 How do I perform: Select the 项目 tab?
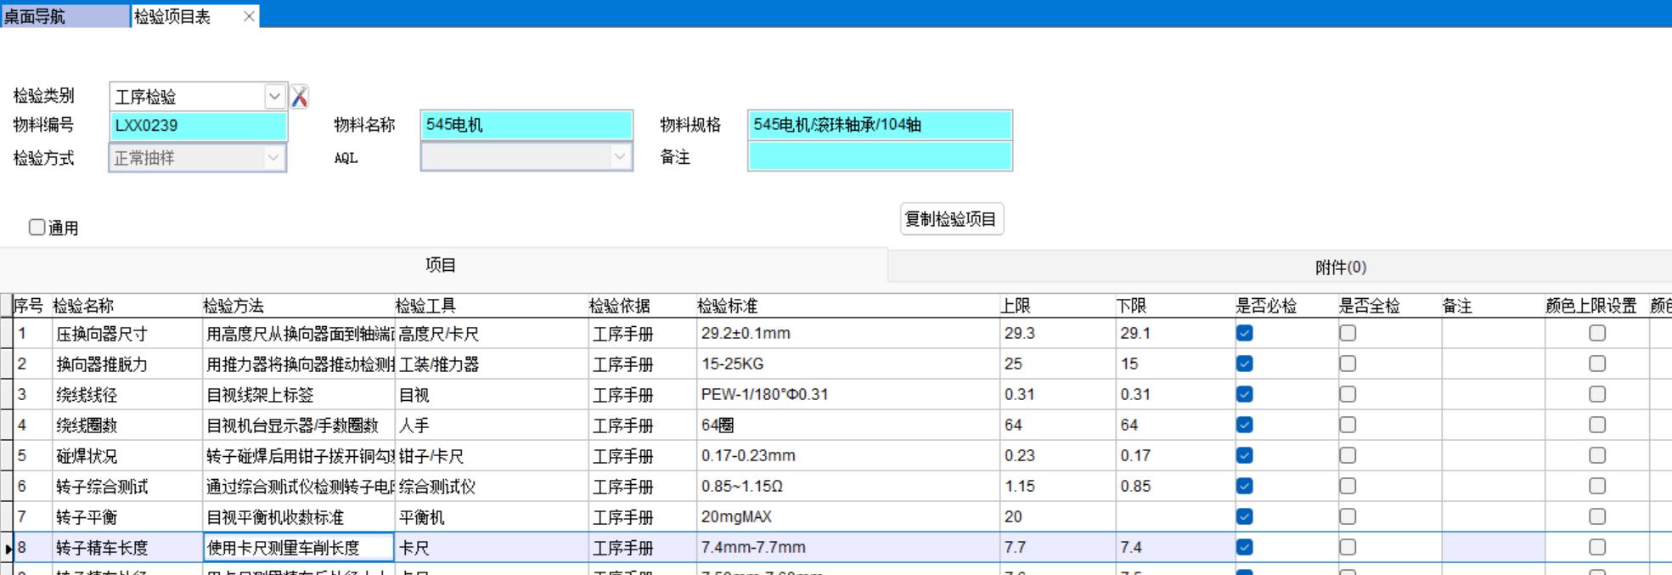(441, 266)
